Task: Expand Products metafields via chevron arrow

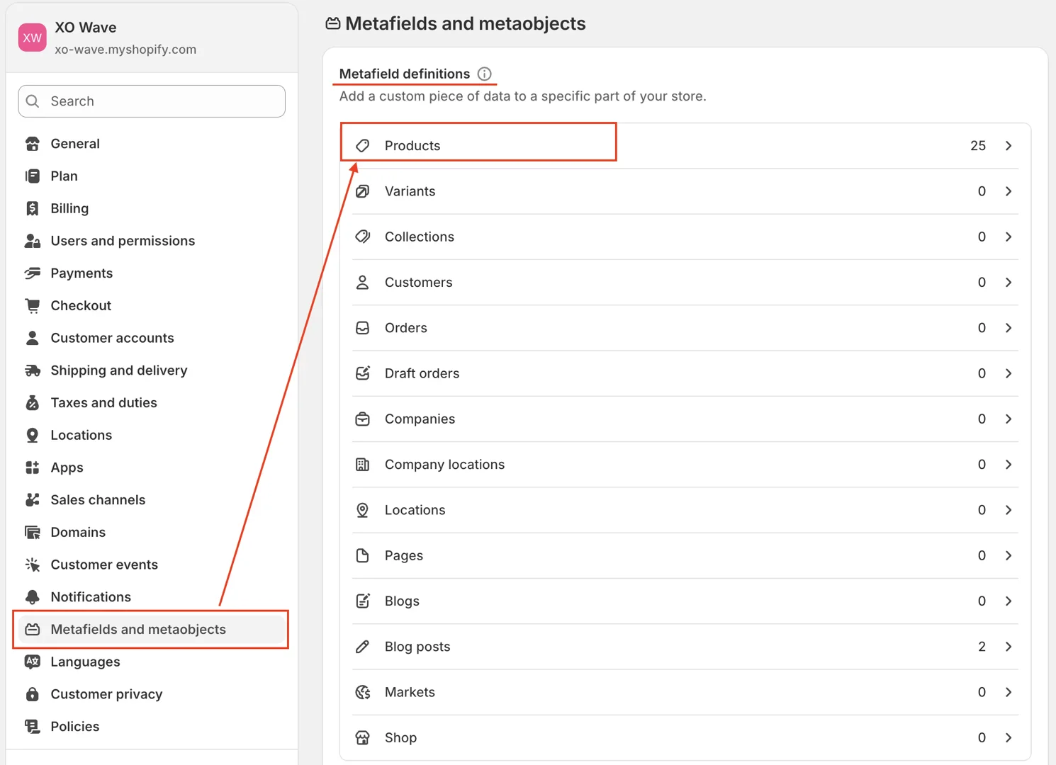Action: tap(1009, 146)
